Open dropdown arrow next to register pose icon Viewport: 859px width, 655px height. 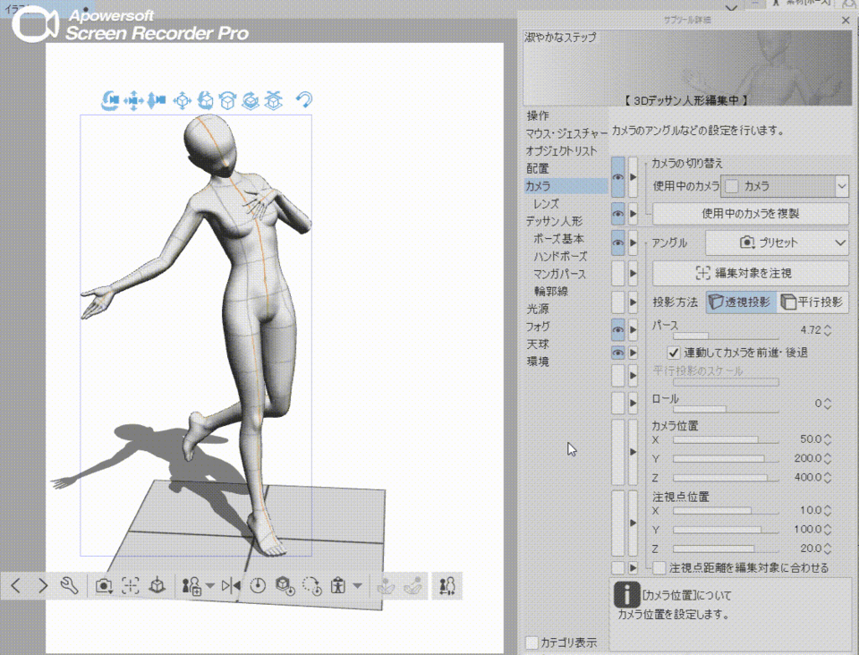point(209,586)
